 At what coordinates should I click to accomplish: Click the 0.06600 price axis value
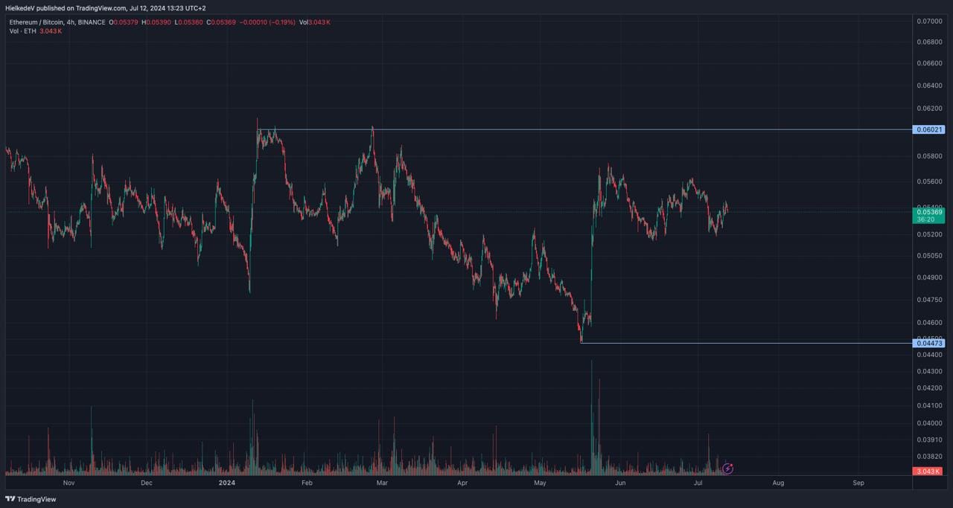click(929, 63)
